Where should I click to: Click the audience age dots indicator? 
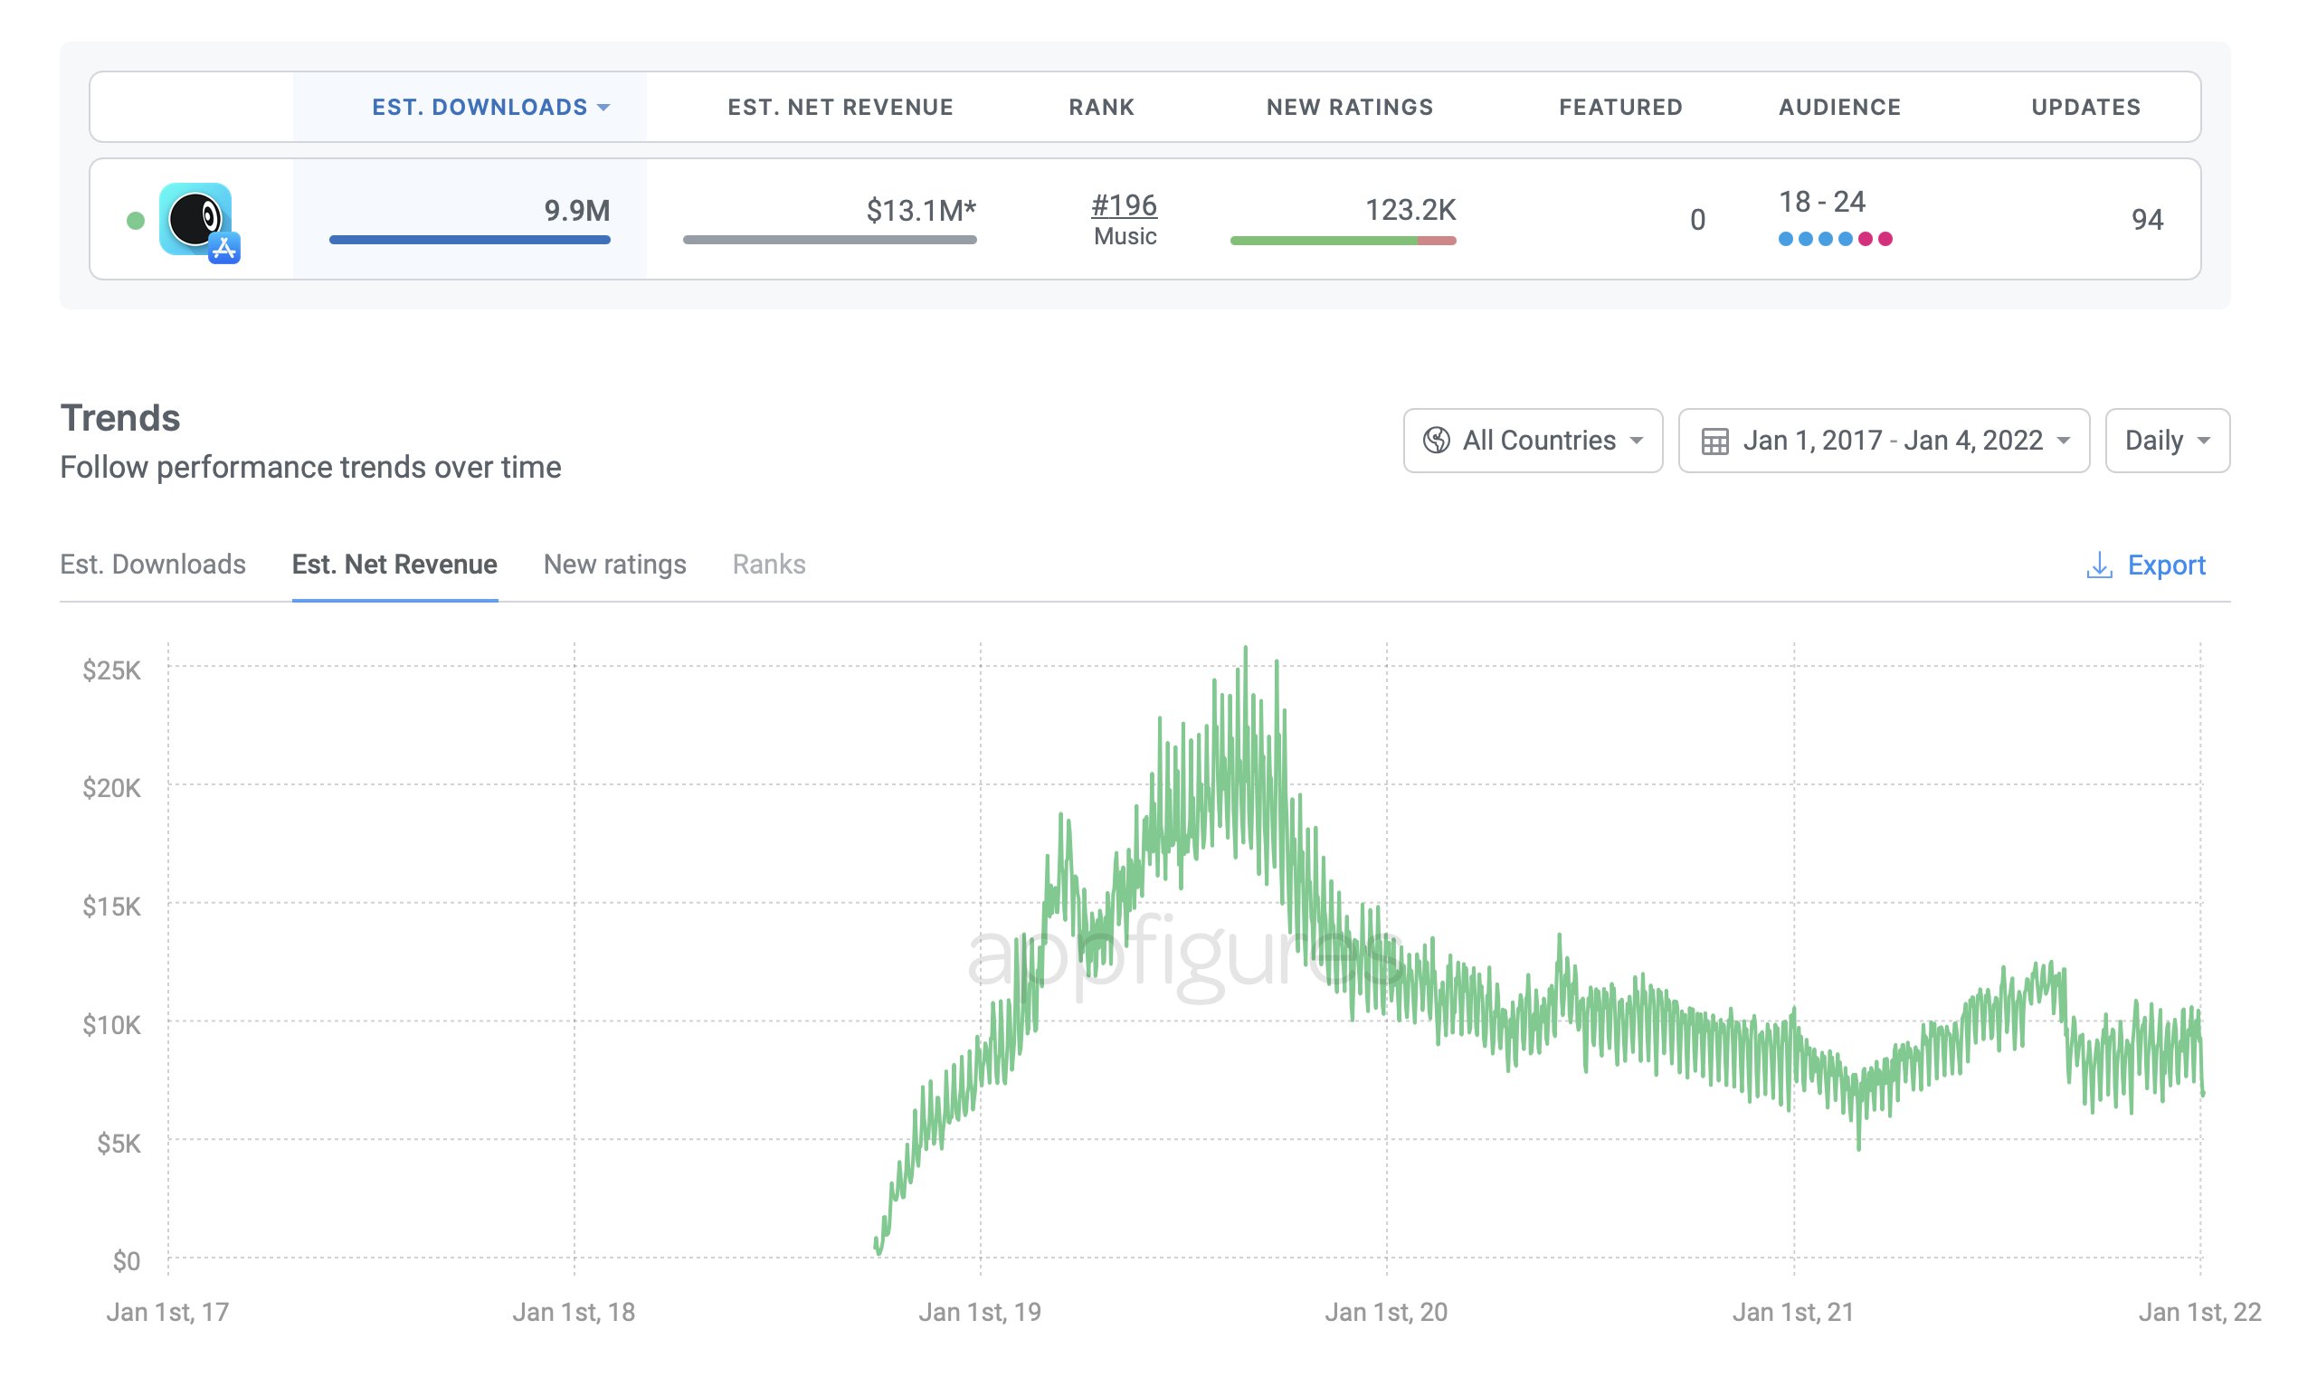1835,240
